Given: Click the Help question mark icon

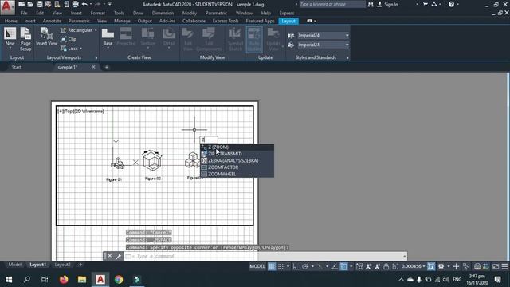Looking at the screenshot, I should point(451,4).
